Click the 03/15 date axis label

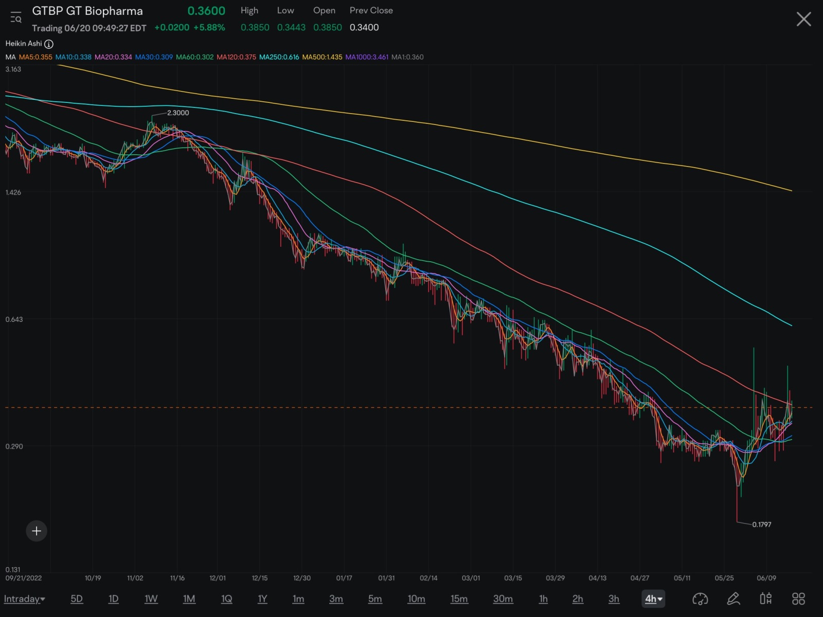pos(513,578)
